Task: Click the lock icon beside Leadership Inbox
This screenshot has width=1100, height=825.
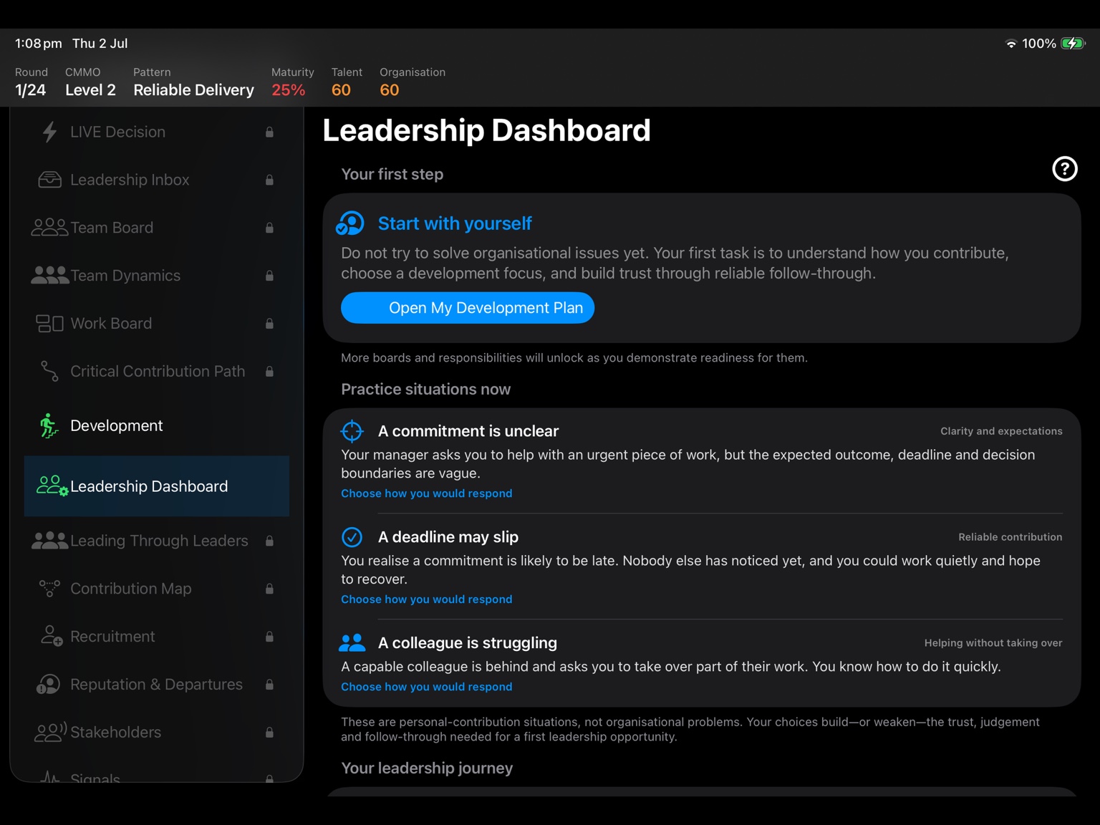Action: tap(269, 180)
